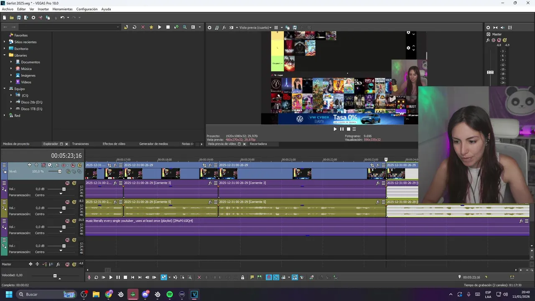Pause the video preview window
The width and height of the screenshot is (535, 301).
point(341,129)
